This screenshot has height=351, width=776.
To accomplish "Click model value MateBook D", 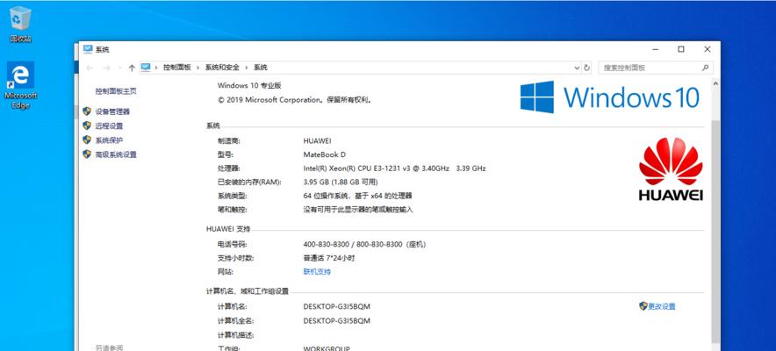I will pyautogui.click(x=324, y=154).
